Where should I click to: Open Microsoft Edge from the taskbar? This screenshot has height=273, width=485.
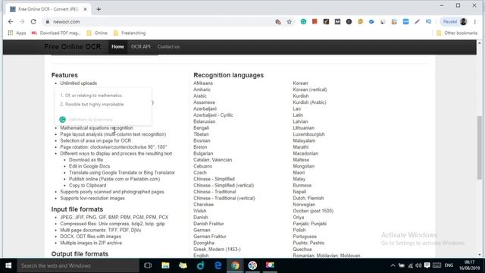coord(217,265)
